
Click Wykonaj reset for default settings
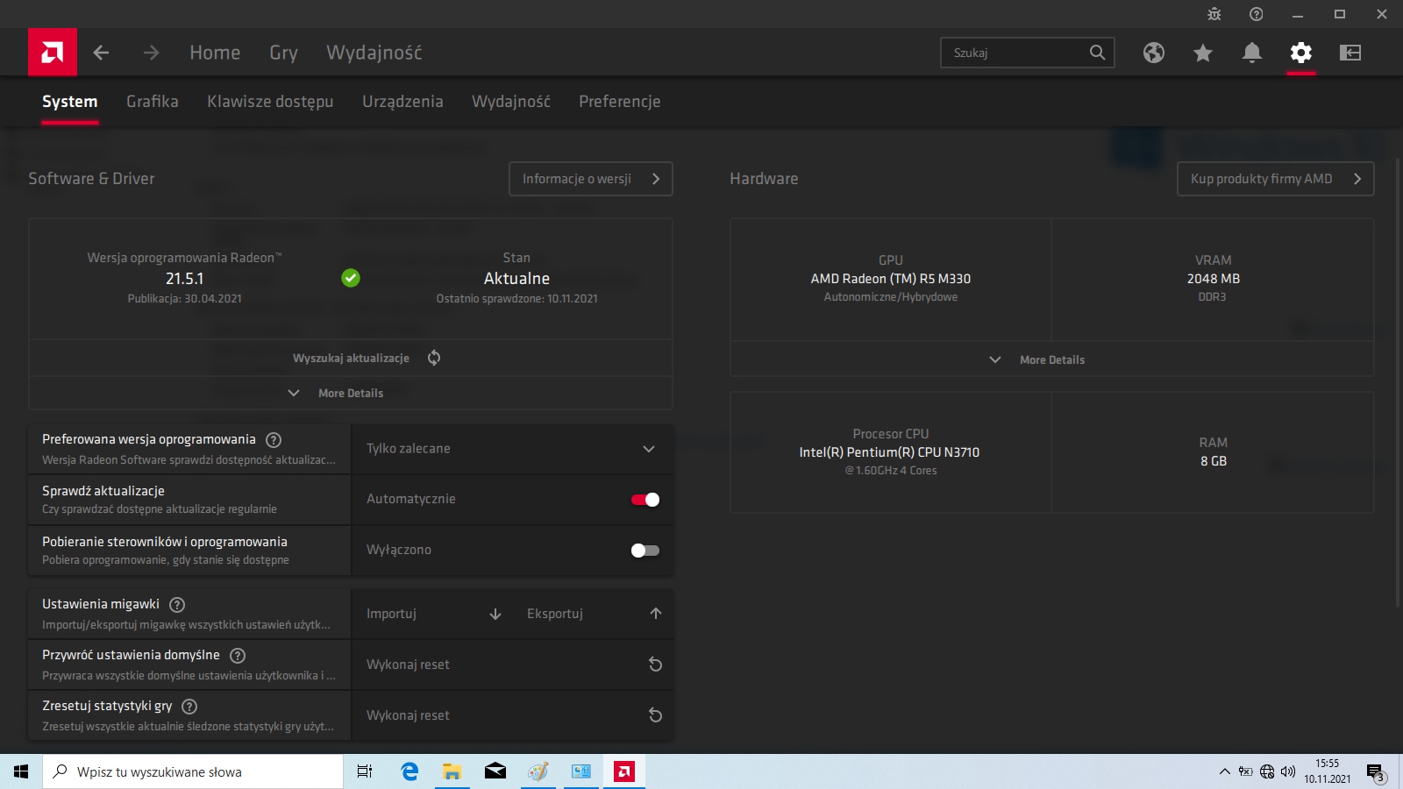512,665
